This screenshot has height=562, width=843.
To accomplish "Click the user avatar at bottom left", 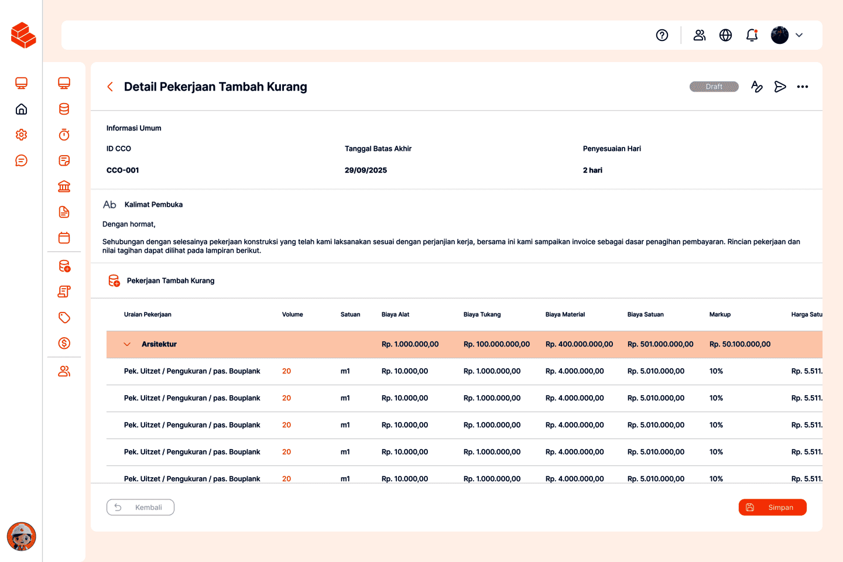I will pyautogui.click(x=22, y=537).
